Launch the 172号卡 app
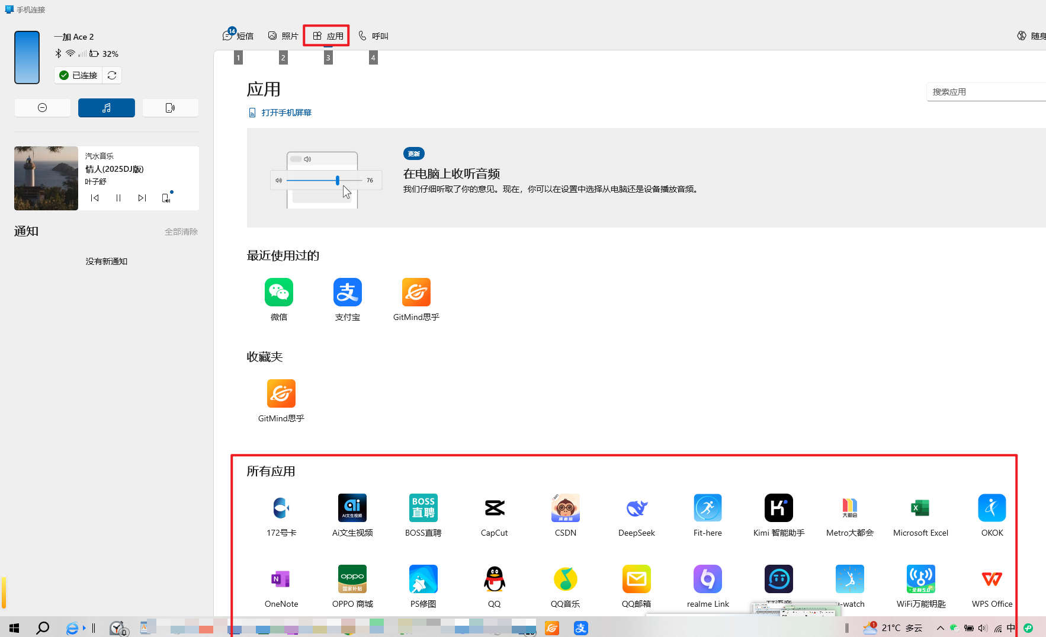Screen dimensions: 1046x637 [x=281, y=508]
